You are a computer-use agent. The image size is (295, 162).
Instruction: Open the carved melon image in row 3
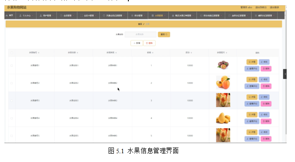223,100
